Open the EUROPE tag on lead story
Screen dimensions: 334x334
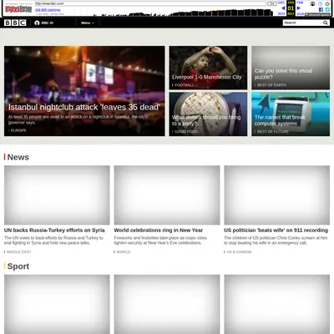point(18,130)
